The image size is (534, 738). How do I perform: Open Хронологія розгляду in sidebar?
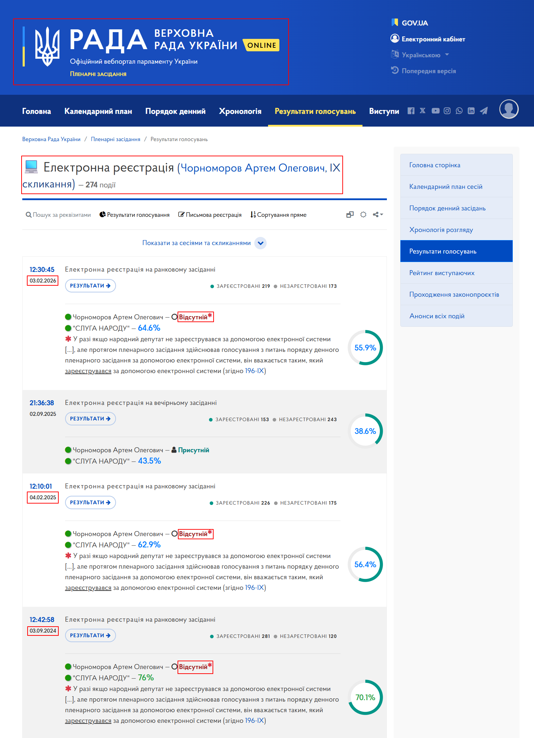456,230
